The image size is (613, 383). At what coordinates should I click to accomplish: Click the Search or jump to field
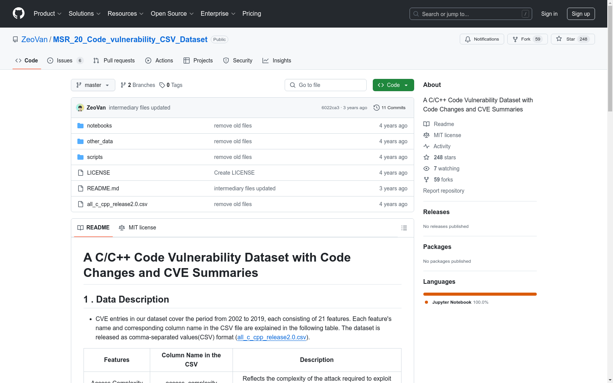click(471, 14)
